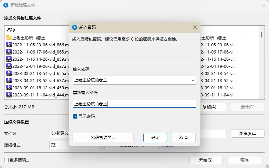The width and height of the screenshot is (269, 168).
Task: Click the 浏览(B)... button
Action: point(247,134)
